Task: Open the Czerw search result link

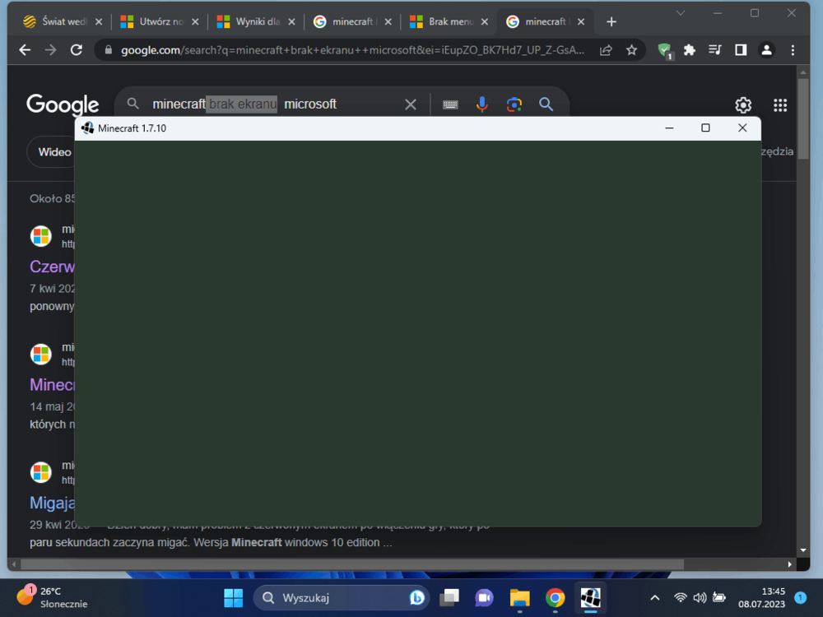Action: [52, 267]
